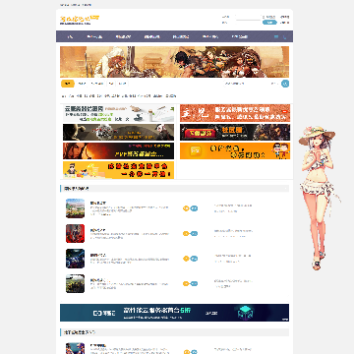Open the first item on purple navigation bar

pos(70,36)
